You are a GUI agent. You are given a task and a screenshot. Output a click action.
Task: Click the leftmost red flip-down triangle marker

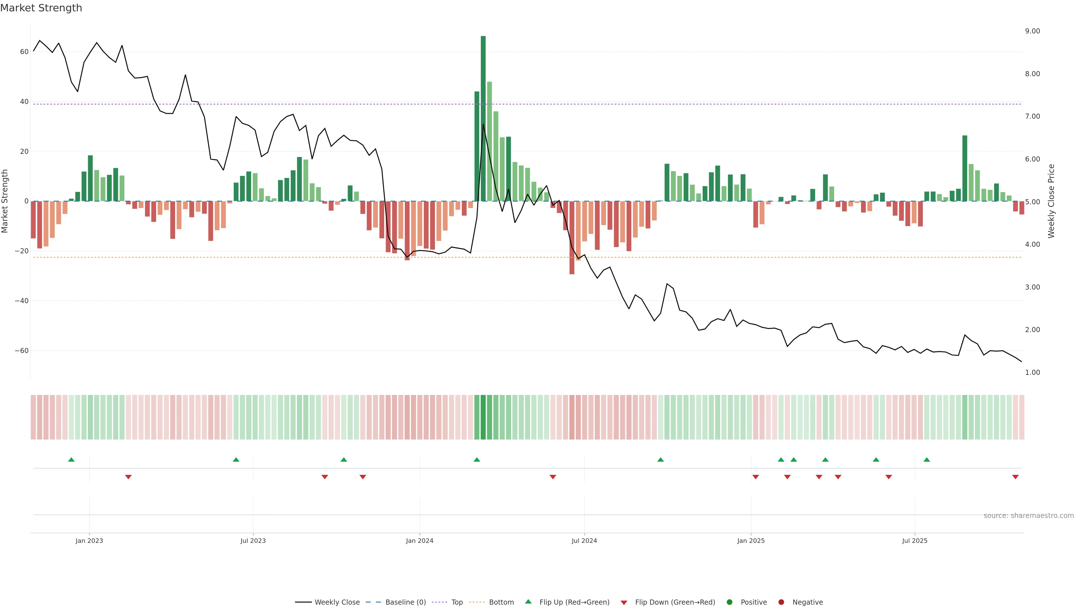[128, 477]
